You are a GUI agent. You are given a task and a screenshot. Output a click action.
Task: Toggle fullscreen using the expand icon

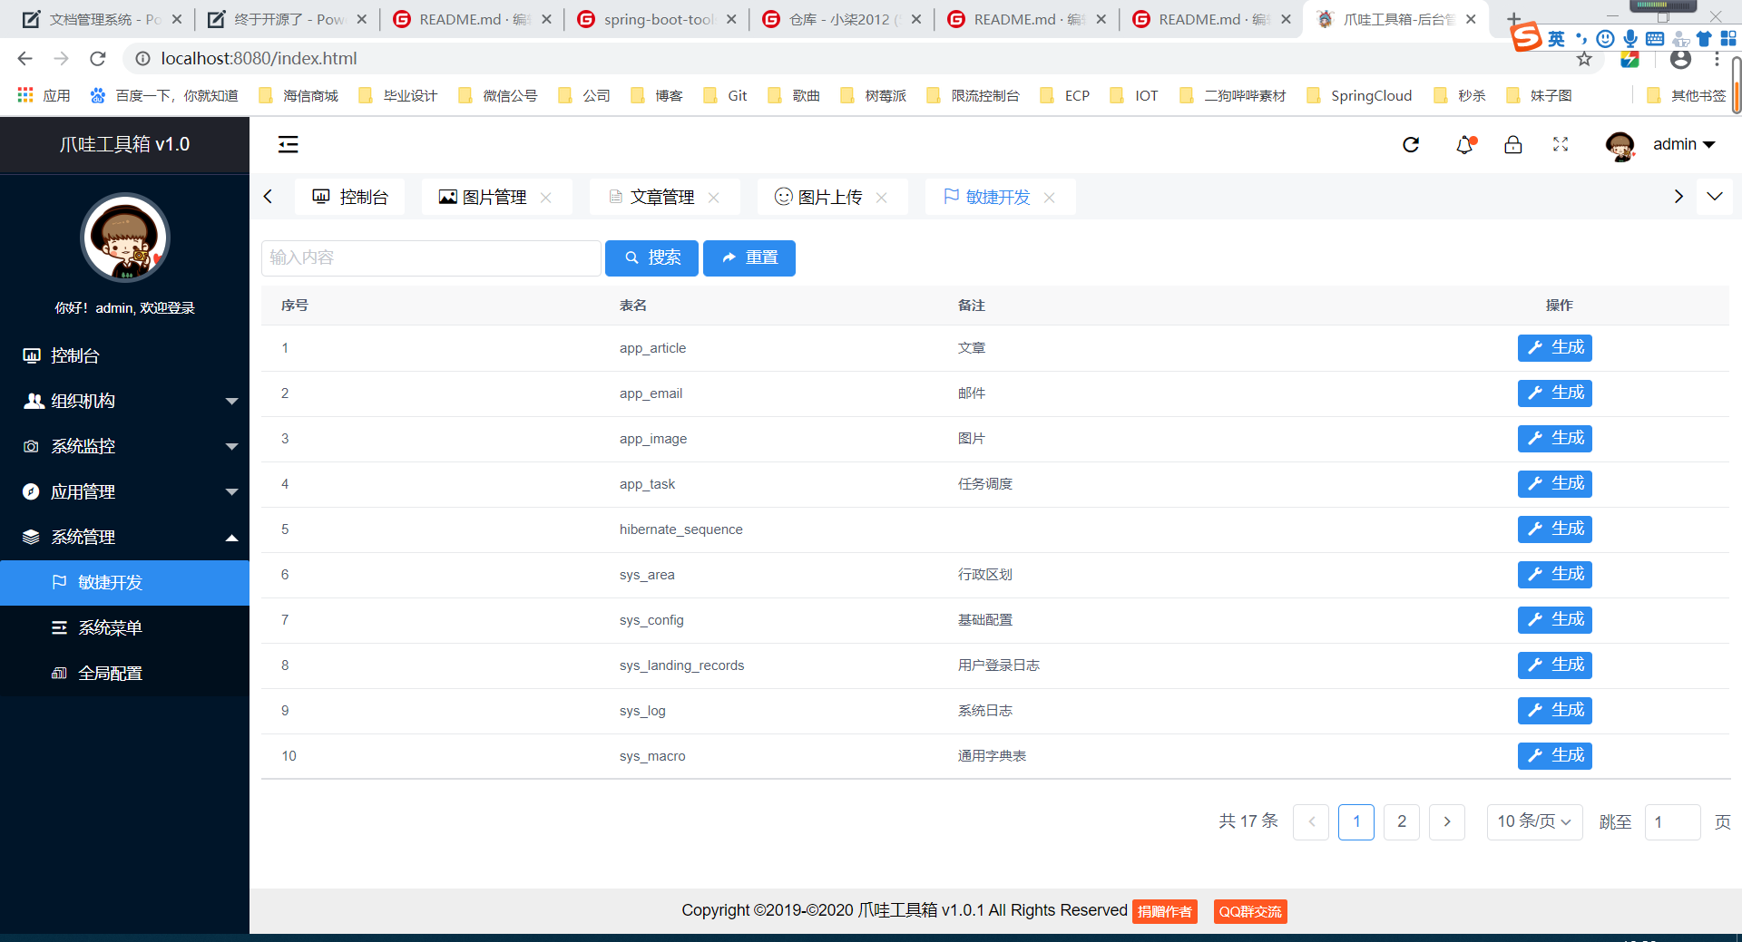click(x=1561, y=145)
